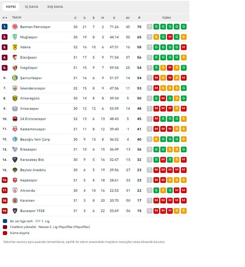Click the Karacabey Bld. team badge

(15, 160)
